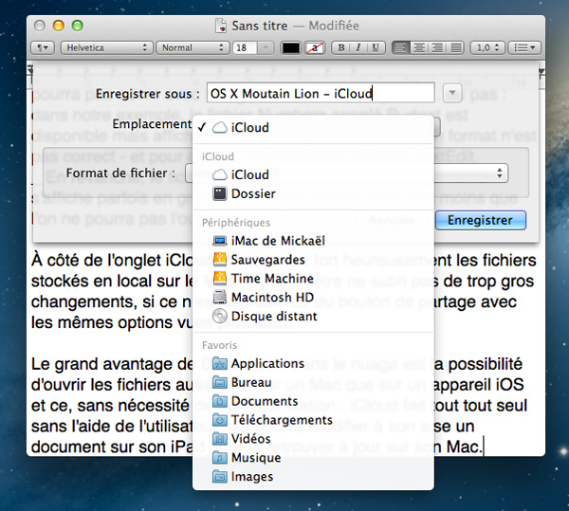Screen dimensions: 569x511
Task: Align text to the right
Action: [x=437, y=47]
